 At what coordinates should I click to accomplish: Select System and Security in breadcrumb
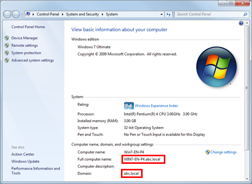click(x=82, y=14)
